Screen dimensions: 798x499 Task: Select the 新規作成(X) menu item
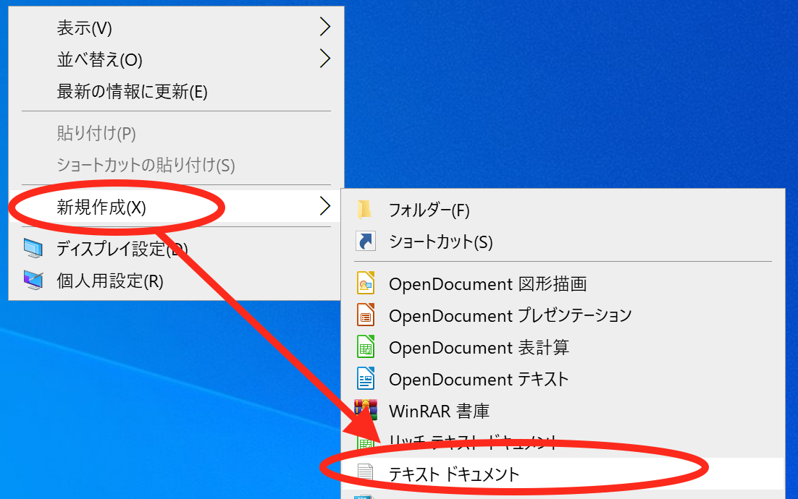click(x=176, y=207)
